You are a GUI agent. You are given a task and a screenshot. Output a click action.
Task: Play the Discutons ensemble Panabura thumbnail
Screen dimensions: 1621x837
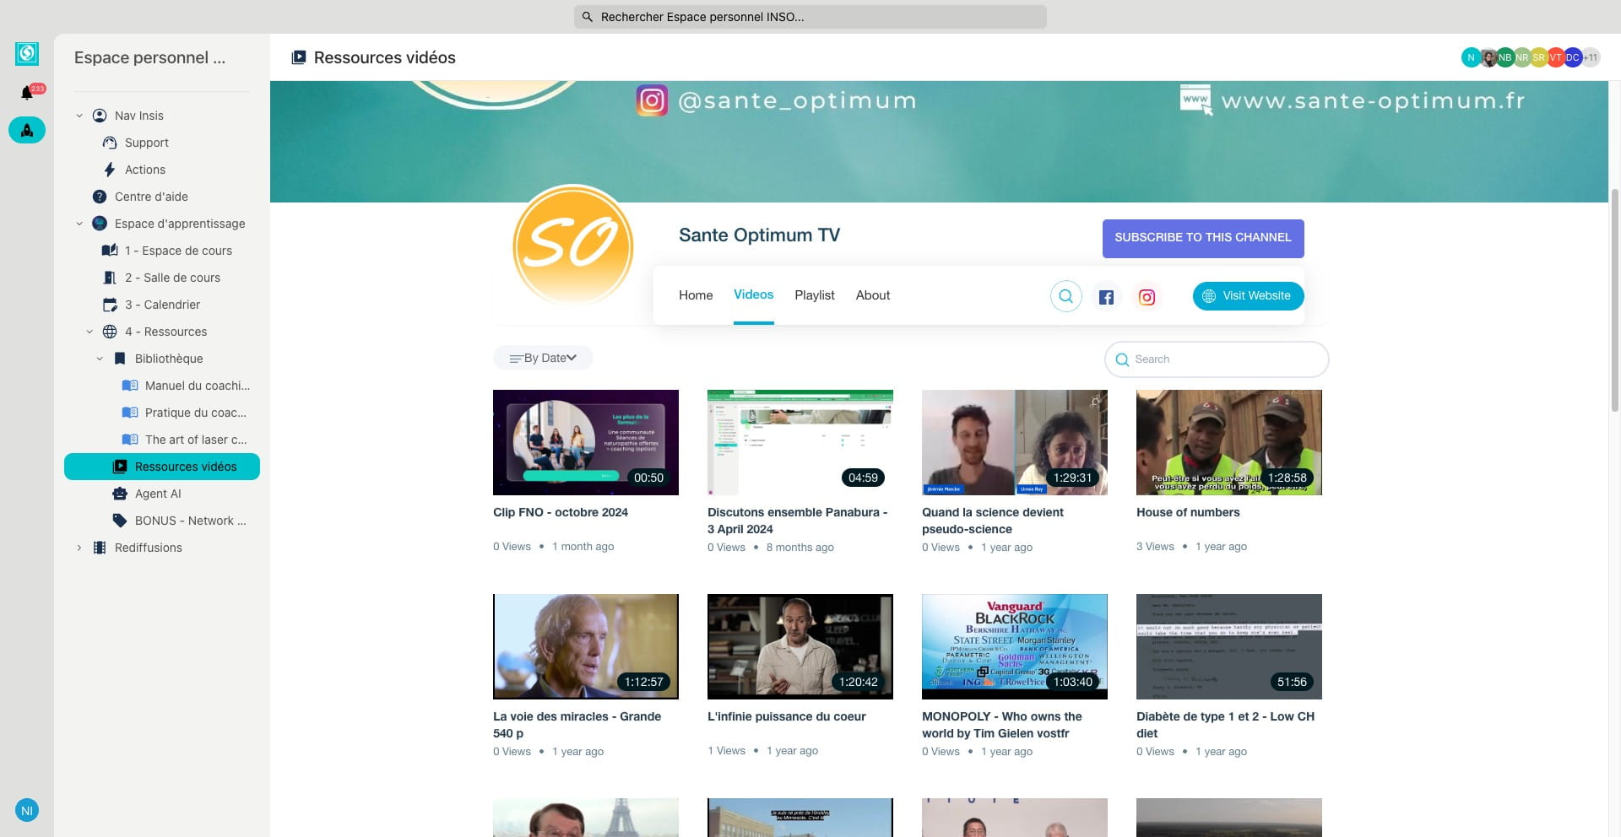tap(800, 442)
